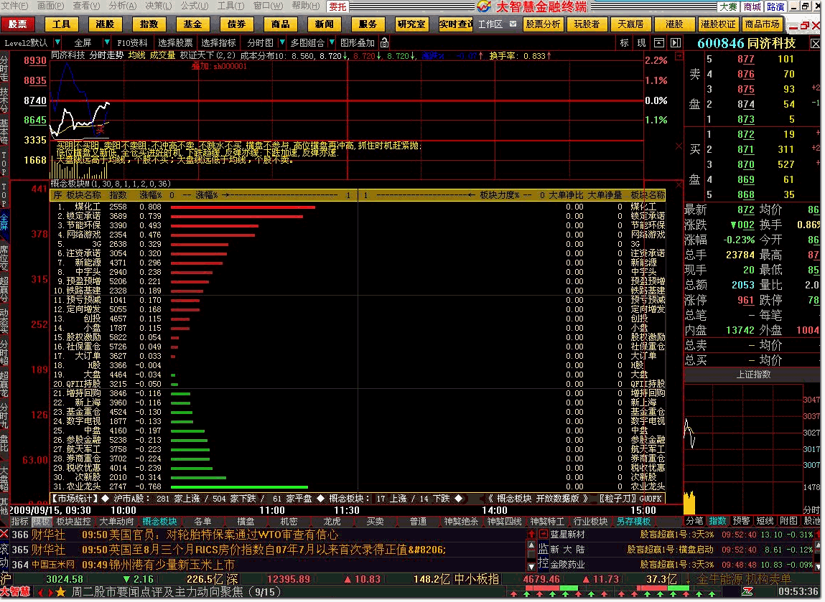Expand the 全屏 dropdown arrow
The width and height of the screenshot is (825, 602).
(x=107, y=42)
